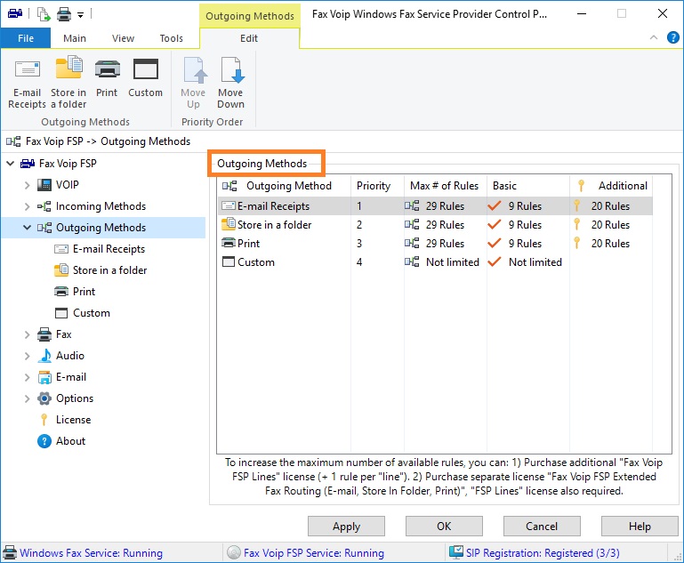Expand the Audio tree node
Viewport: 684px width, 563px height.
tap(27, 356)
